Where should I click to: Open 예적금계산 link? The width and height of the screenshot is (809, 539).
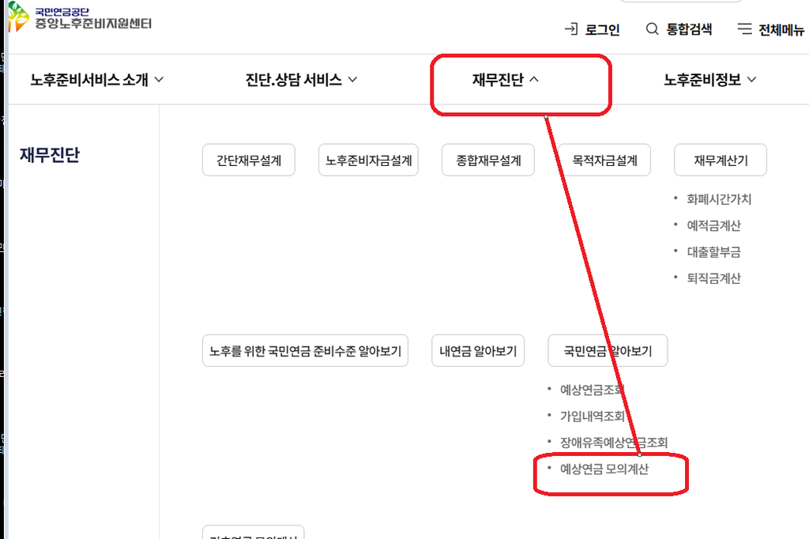click(713, 225)
